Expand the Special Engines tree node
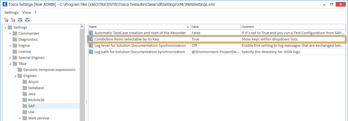This screenshot has height=121, width=348. [10, 58]
